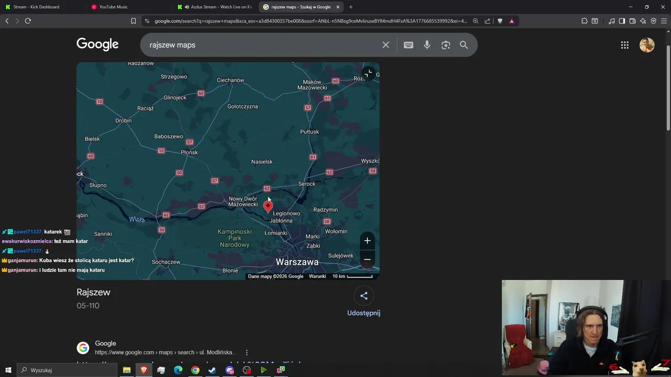The image size is (671, 377).
Task: Click the Udostępnij share link
Action: click(x=364, y=313)
